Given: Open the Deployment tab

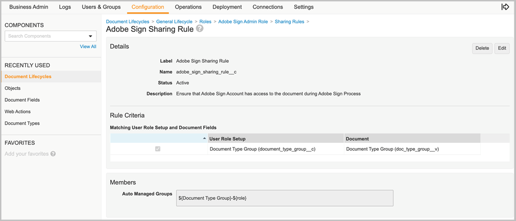Looking at the screenshot, I should (227, 7).
